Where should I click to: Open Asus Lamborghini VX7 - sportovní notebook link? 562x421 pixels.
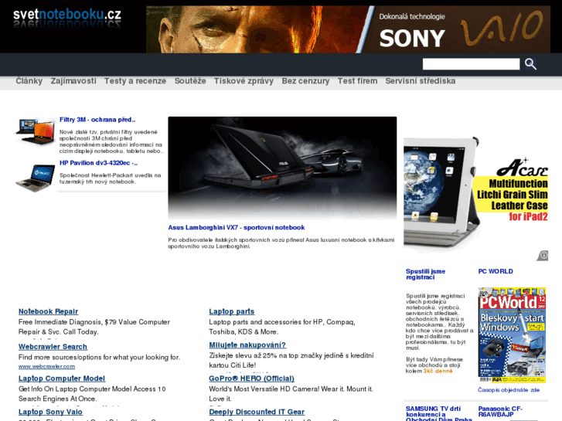click(237, 228)
